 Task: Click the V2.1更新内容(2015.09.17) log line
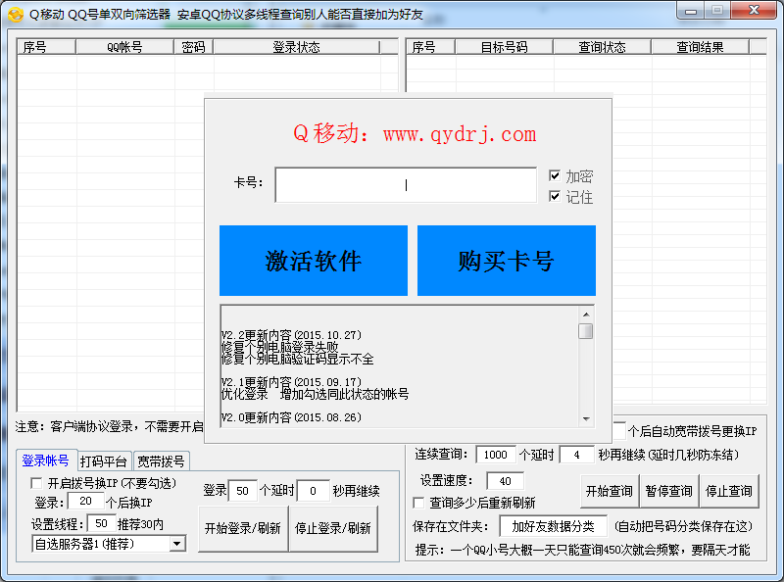tap(291, 382)
